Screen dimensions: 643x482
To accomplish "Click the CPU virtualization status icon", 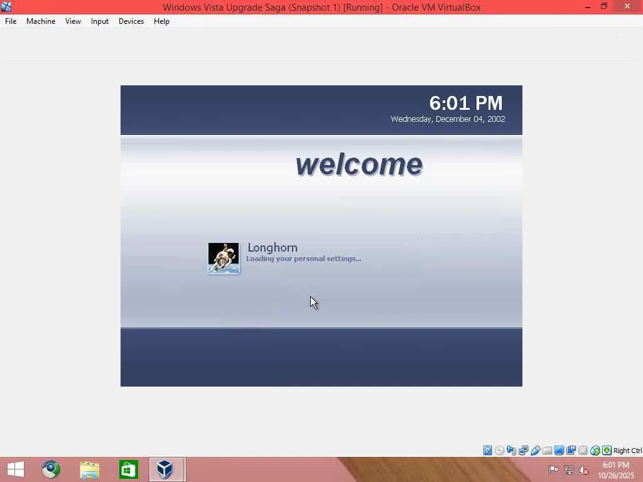I will pyautogui.click(x=583, y=451).
